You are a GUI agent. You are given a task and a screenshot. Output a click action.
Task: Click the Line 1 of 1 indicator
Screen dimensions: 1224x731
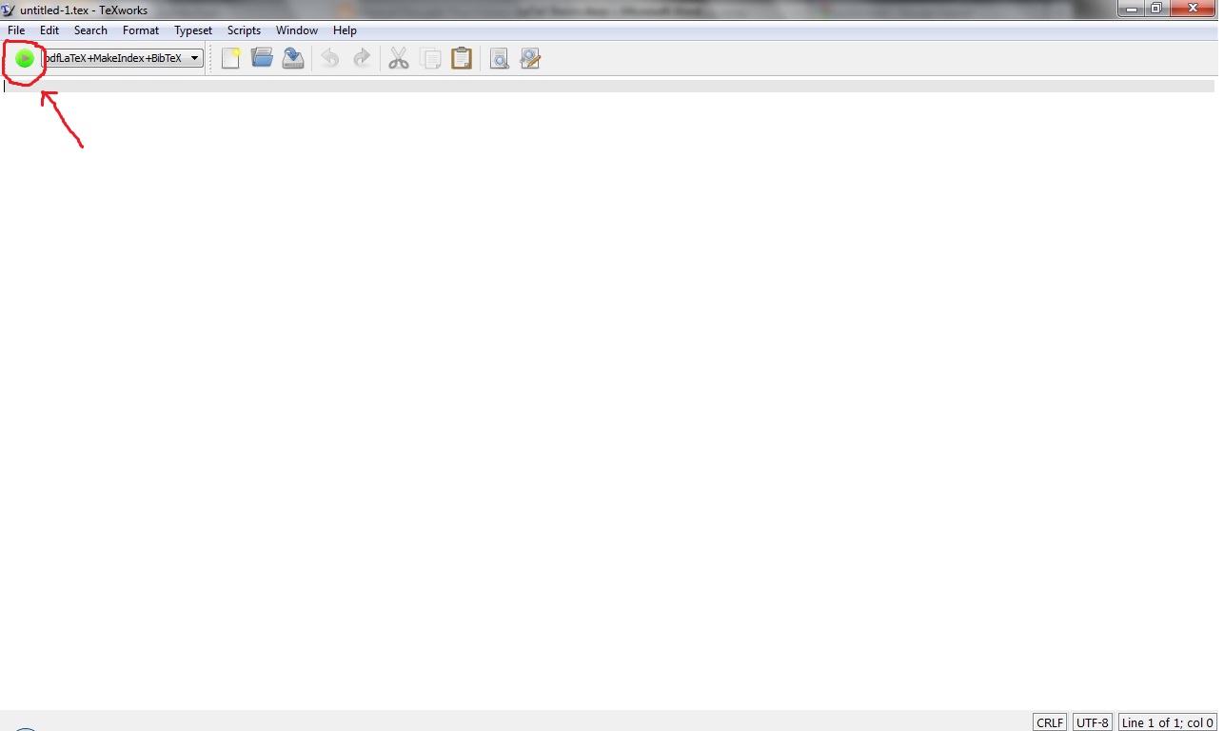tap(1166, 722)
